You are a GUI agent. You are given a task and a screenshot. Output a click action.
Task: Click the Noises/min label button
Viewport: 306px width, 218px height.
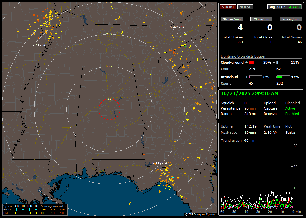291,19
